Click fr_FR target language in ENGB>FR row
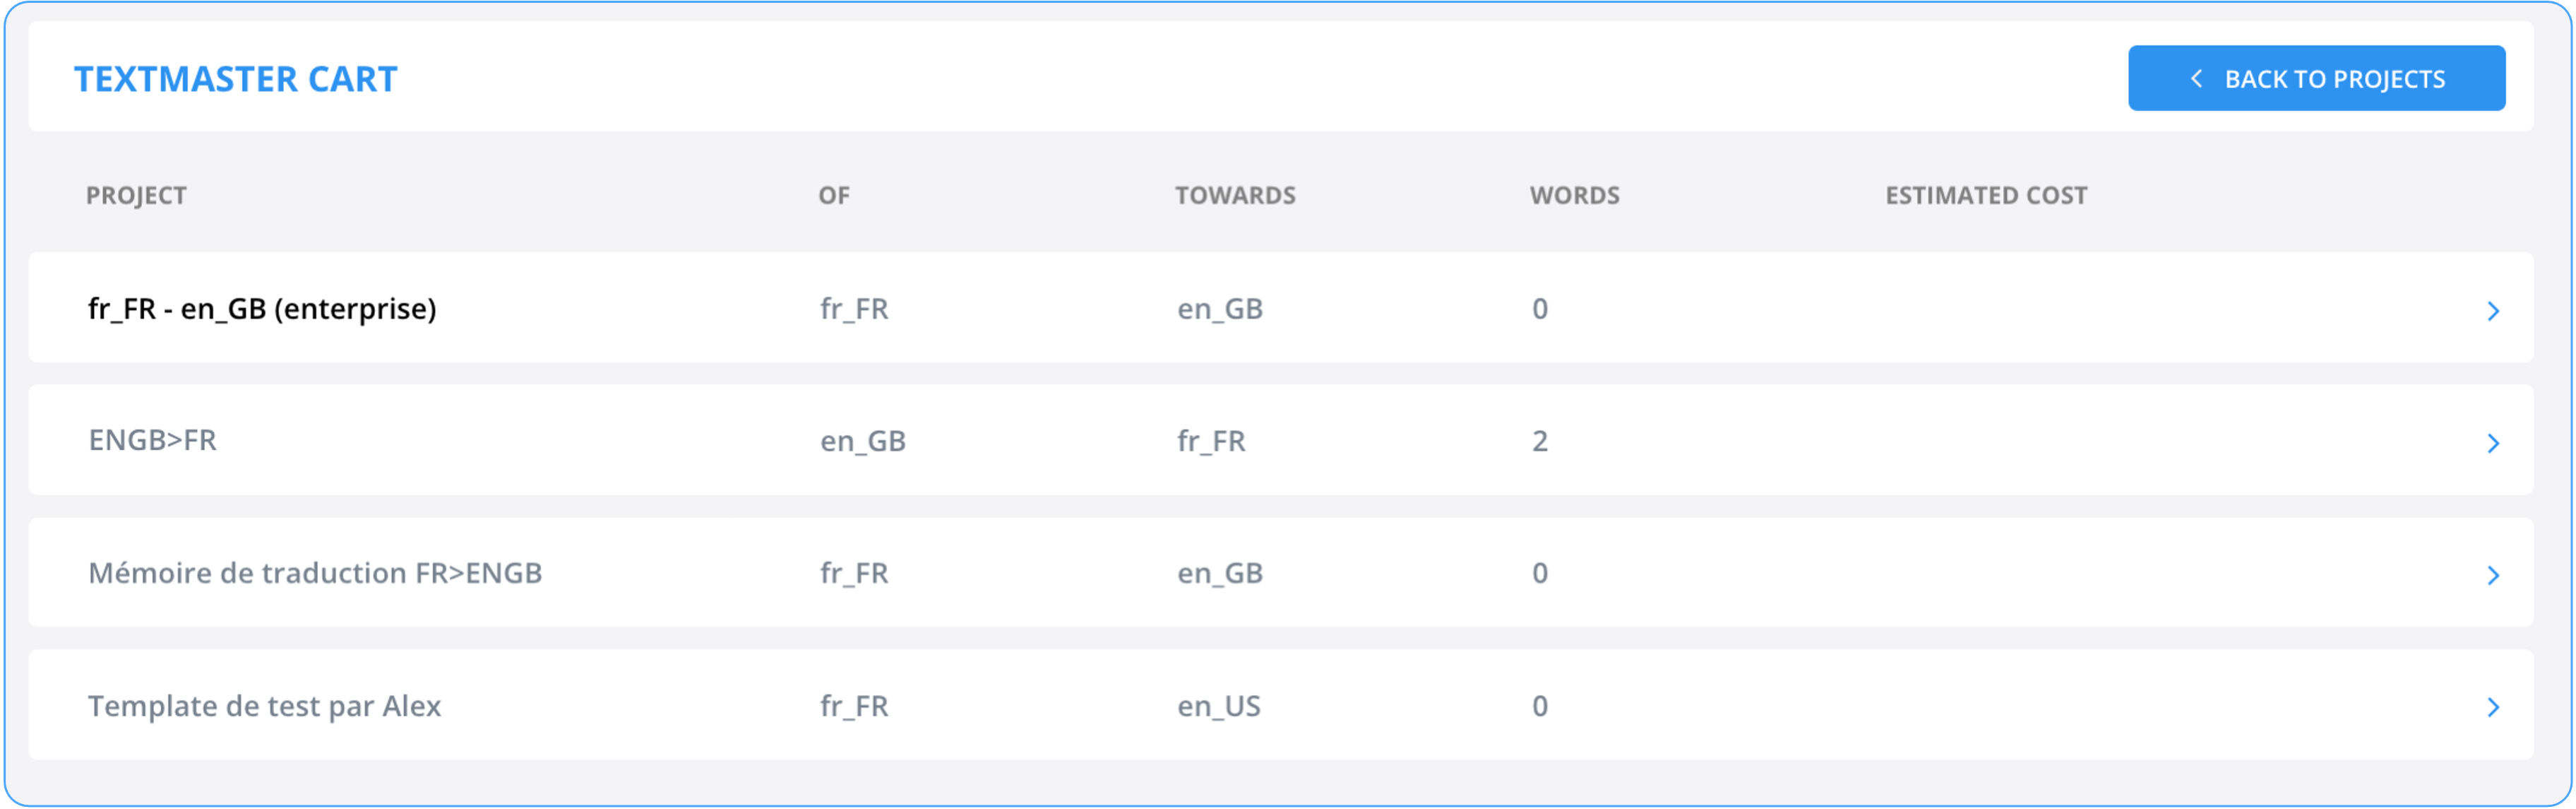 click(x=1211, y=441)
